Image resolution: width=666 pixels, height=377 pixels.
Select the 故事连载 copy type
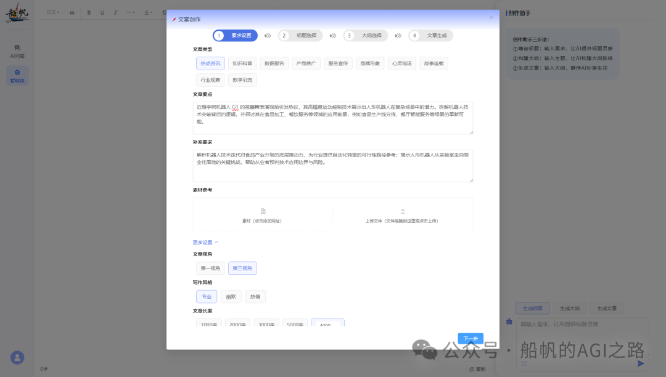tap(434, 63)
